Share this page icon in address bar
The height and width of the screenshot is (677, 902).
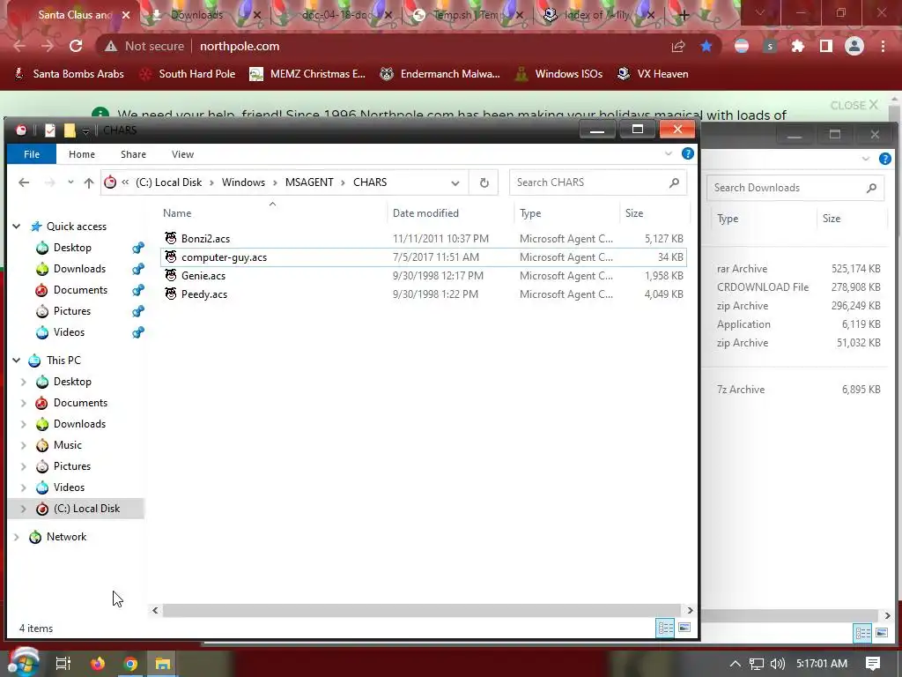click(x=678, y=46)
